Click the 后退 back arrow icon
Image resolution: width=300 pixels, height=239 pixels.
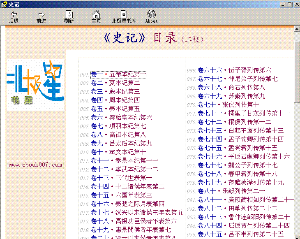coord(14,14)
